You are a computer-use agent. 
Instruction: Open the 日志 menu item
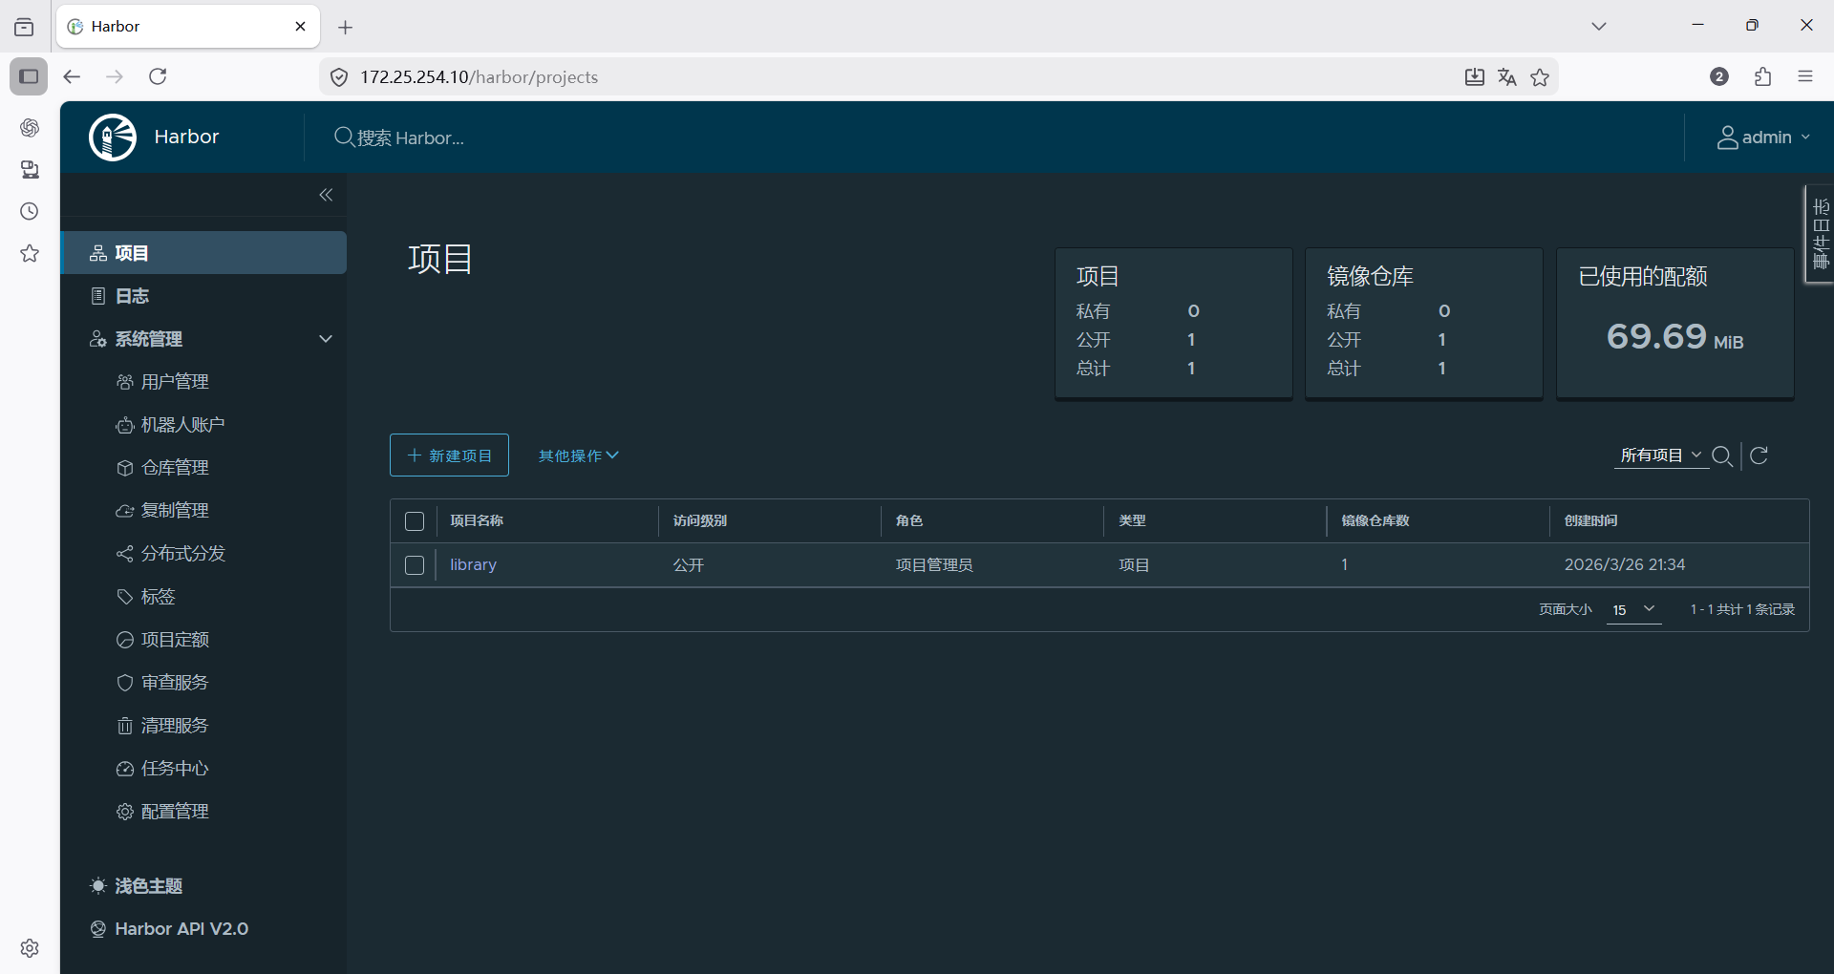[203, 296]
